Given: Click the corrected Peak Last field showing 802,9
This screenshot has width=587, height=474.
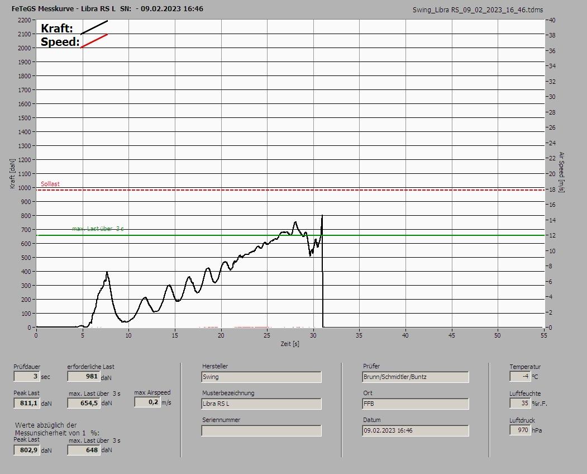Looking at the screenshot, I should 27,450.
